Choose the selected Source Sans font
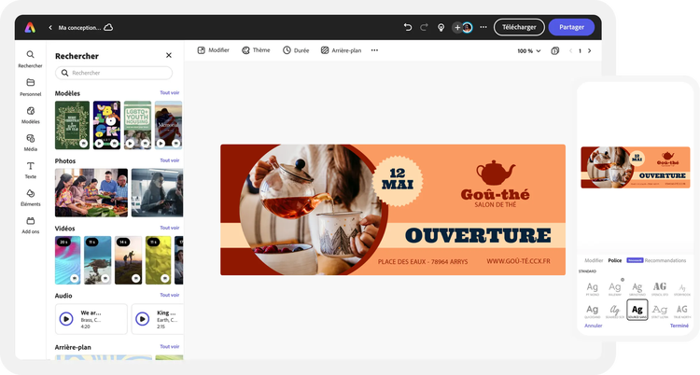This screenshot has height=375, width=700. [x=637, y=310]
